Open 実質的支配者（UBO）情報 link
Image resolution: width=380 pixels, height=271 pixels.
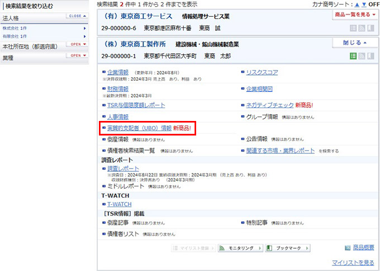click(139, 128)
